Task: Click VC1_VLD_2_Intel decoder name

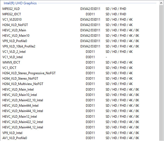Action: 14,52
